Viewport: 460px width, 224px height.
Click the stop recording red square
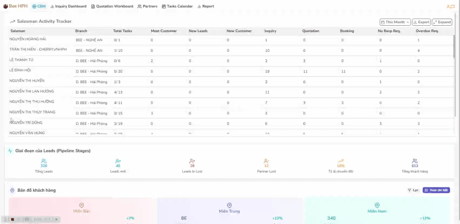[x=12, y=219]
